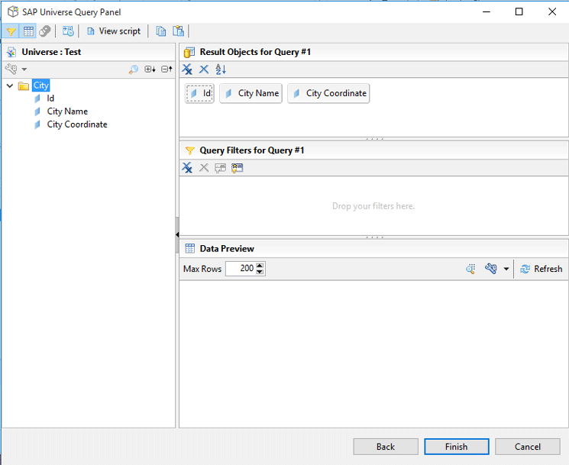
Task: Minimize the SAP Universe Query Panel window
Action: click(x=487, y=11)
